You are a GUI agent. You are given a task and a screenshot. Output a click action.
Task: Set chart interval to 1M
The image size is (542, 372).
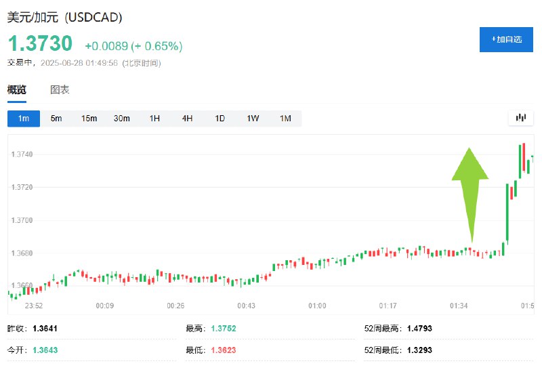click(x=285, y=119)
